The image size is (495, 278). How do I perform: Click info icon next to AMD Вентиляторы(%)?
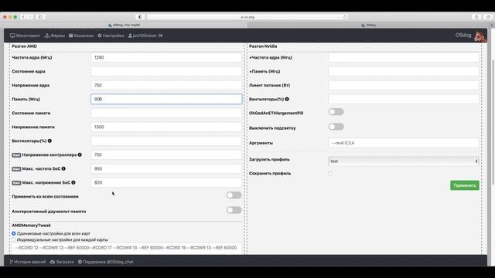[49, 141]
